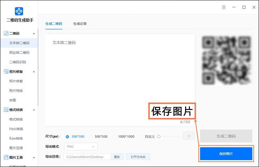This screenshot has width=259, height=167.
Task: Open 拼图 in the sidebar
Action: click(x=13, y=100)
